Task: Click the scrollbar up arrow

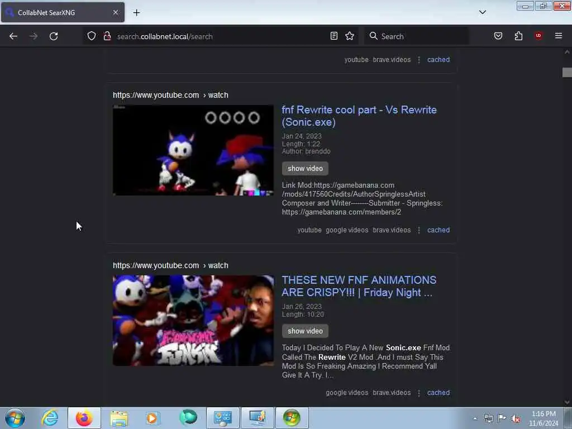Action: coord(567,52)
